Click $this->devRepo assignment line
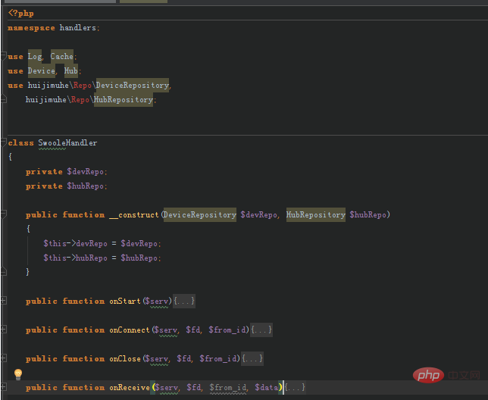 pos(102,243)
